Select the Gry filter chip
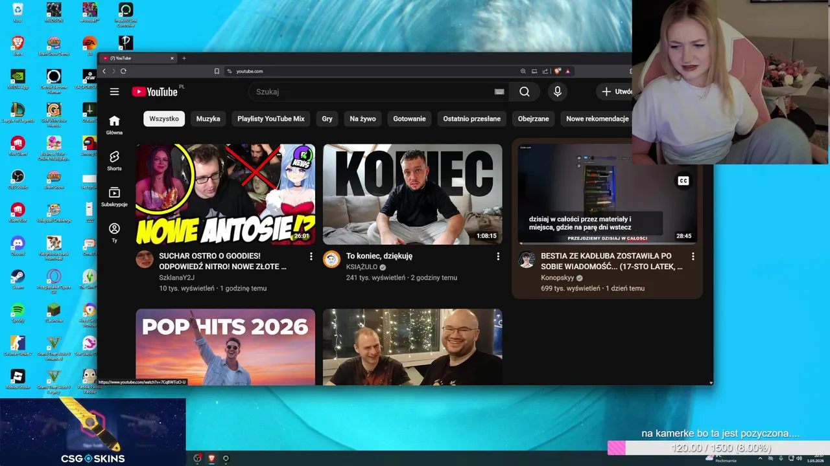 327,119
